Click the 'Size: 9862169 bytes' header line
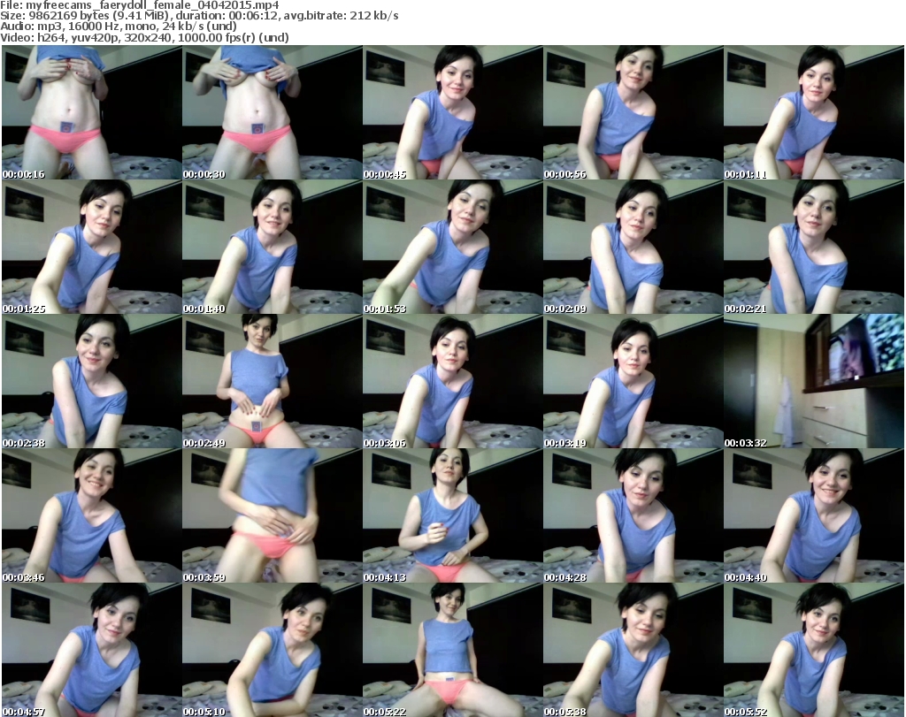Image resolution: width=906 pixels, height=717 pixels. tap(199, 16)
